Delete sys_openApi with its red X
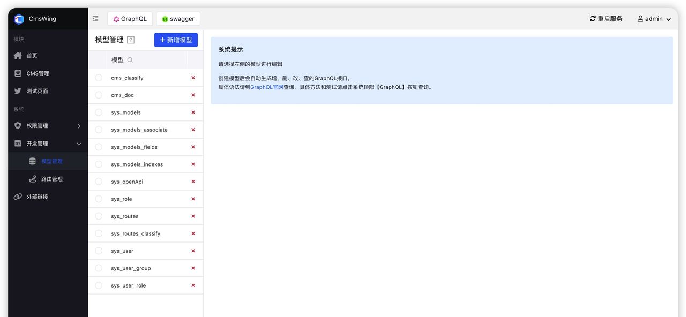 tap(193, 182)
